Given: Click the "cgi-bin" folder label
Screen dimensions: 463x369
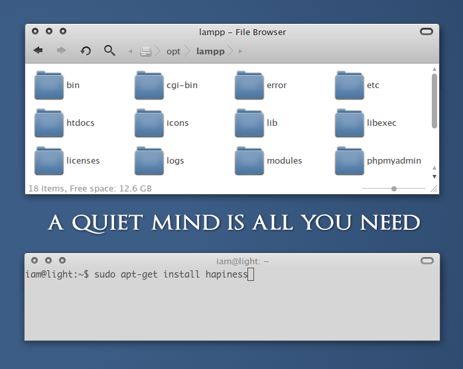Looking at the screenshot, I should [x=182, y=85].
